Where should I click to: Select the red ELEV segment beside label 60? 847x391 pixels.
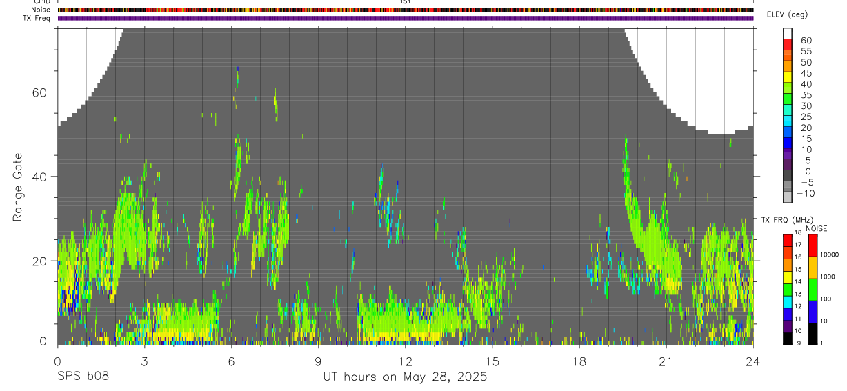(788, 44)
